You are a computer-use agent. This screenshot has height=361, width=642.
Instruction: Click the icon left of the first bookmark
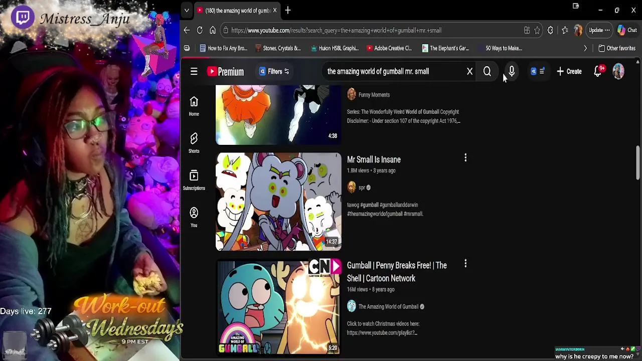pyautogui.click(x=187, y=48)
